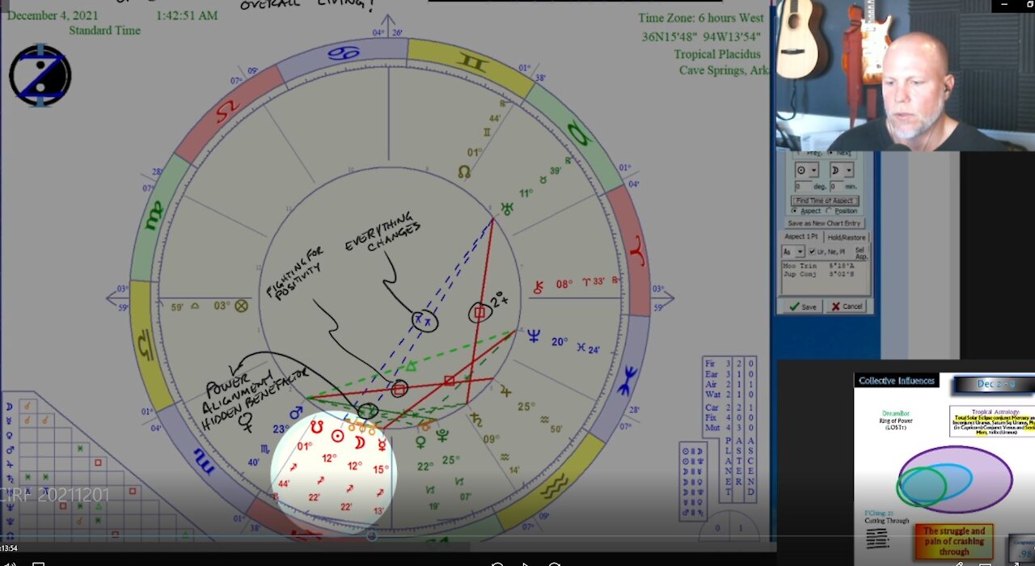Viewport: 1035px width, 566px height.
Task: Click the Sun glyph in highlighted circle
Action: click(x=338, y=436)
